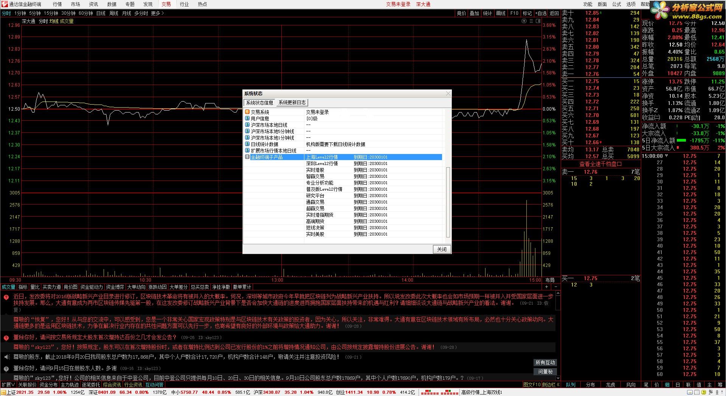This screenshot has width=726, height=396.
Task: Click the 10:30 time axis marker
Action: 145,280
